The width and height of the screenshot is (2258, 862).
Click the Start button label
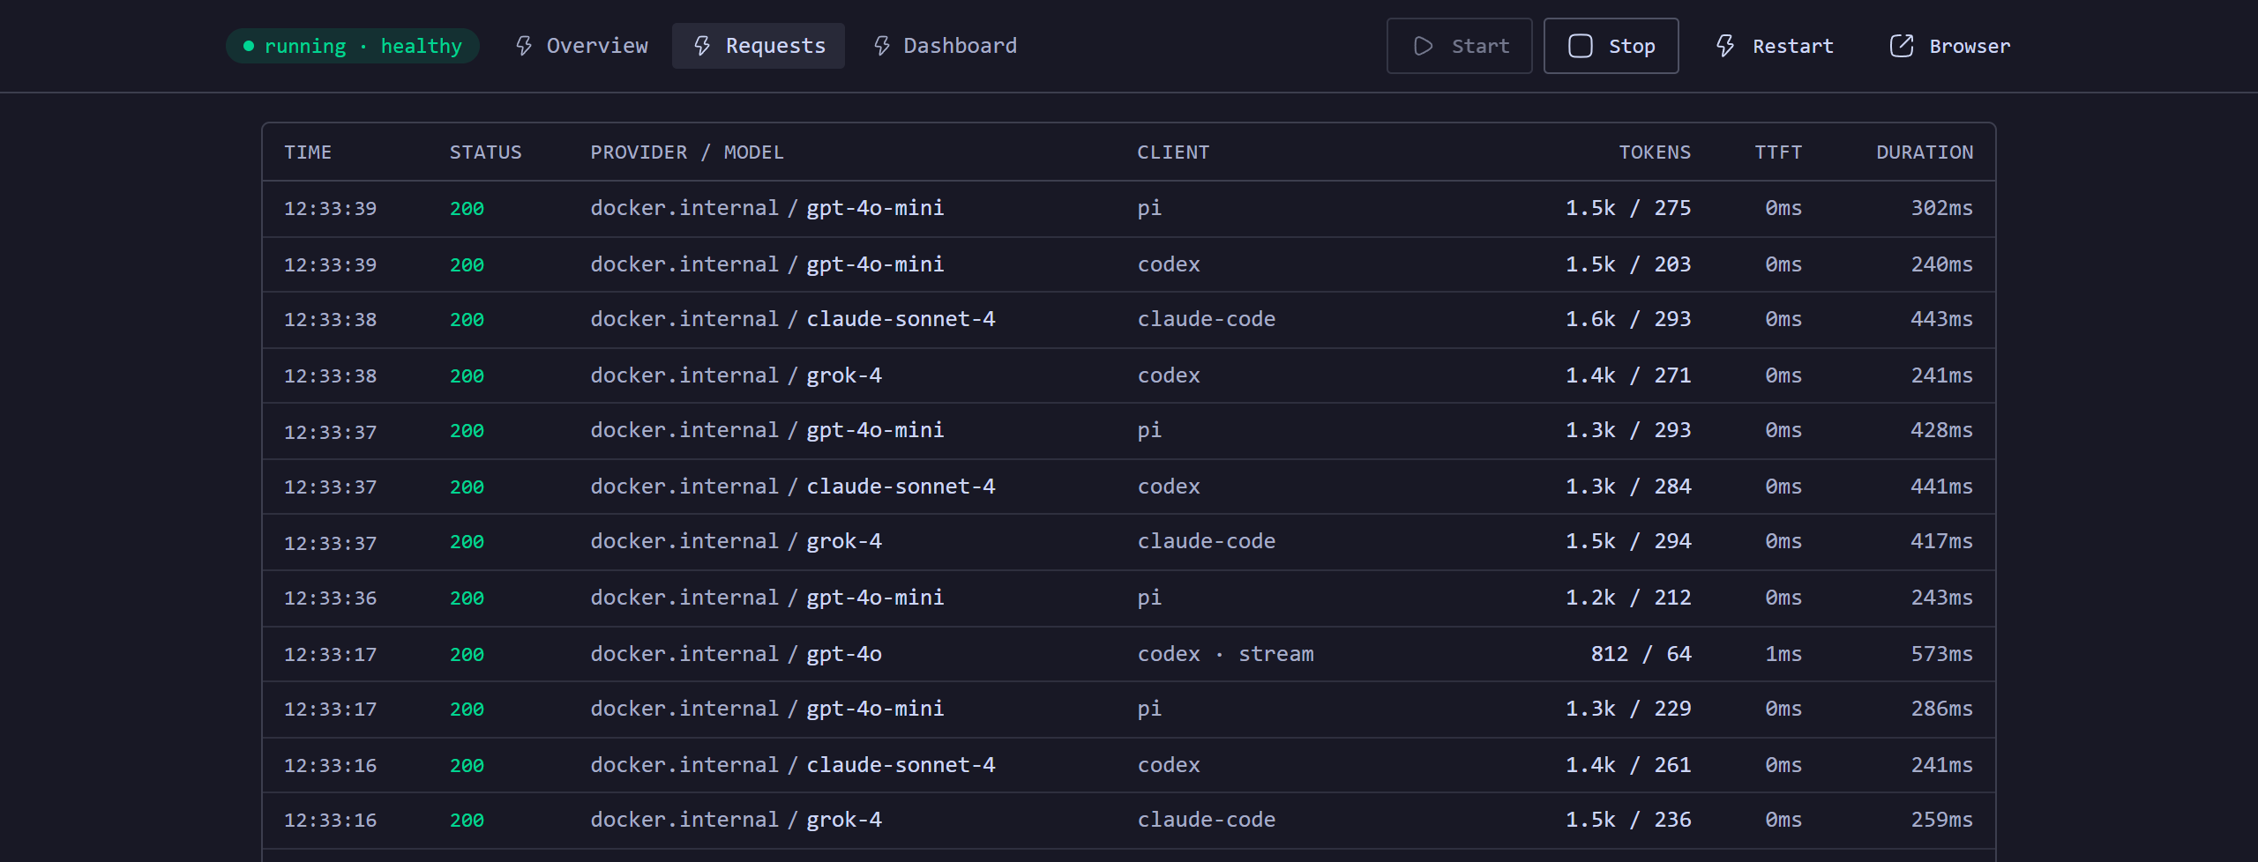(x=1480, y=46)
